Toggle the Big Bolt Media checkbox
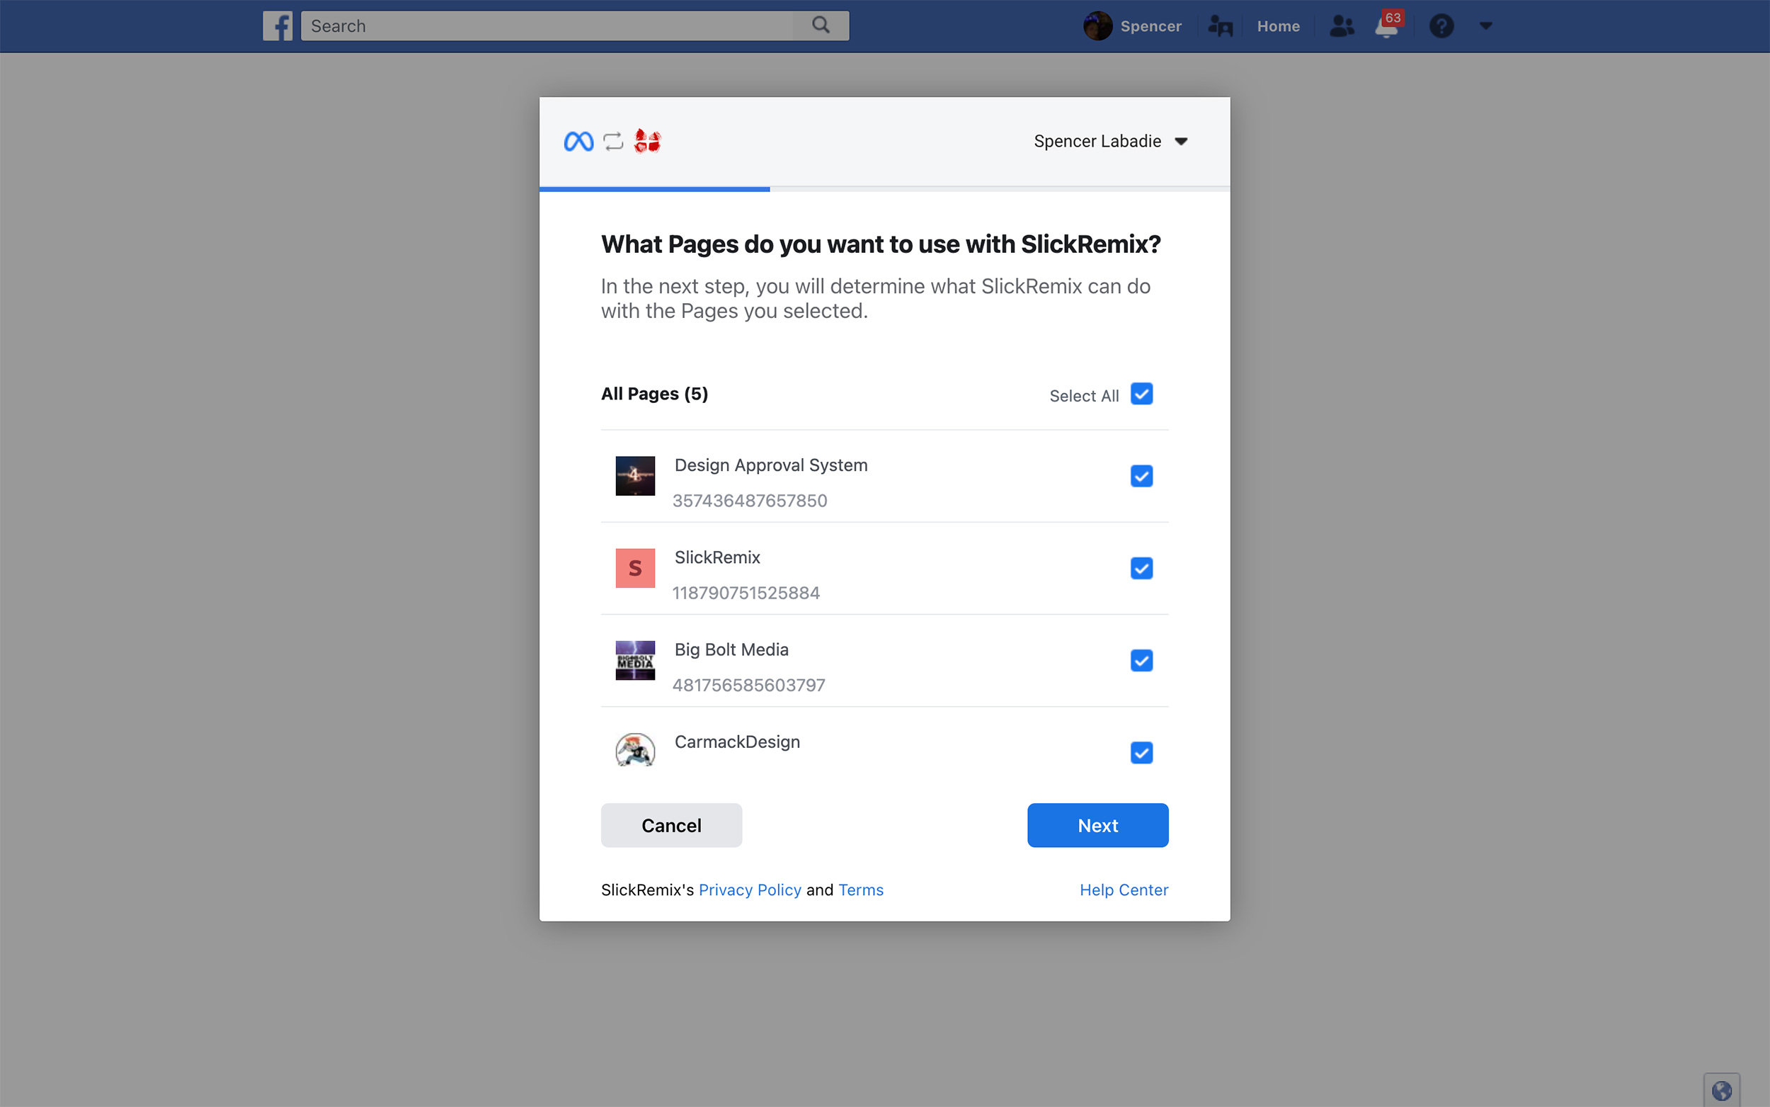The image size is (1770, 1107). pyautogui.click(x=1141, y=660)
